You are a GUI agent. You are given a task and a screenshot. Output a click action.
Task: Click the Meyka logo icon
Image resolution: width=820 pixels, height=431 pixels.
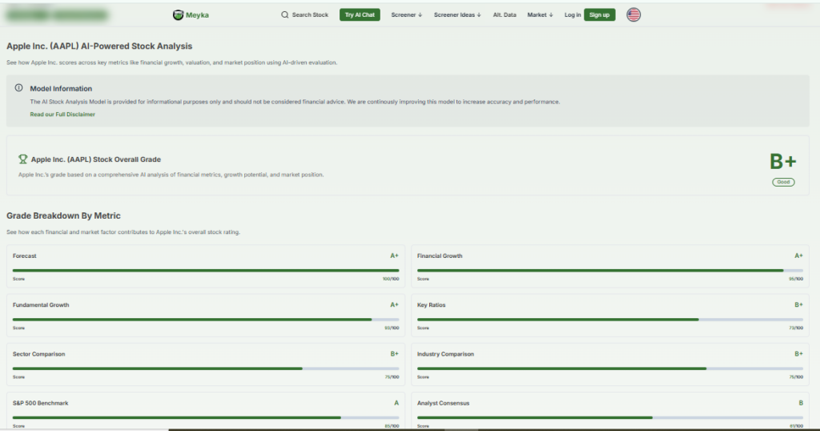(178, 14)
